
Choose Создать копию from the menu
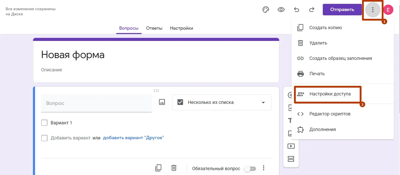click(325, 28)
